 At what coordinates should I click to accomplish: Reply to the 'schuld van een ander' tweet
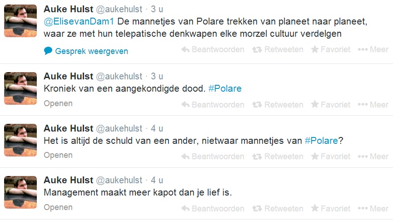pos(213,156)
